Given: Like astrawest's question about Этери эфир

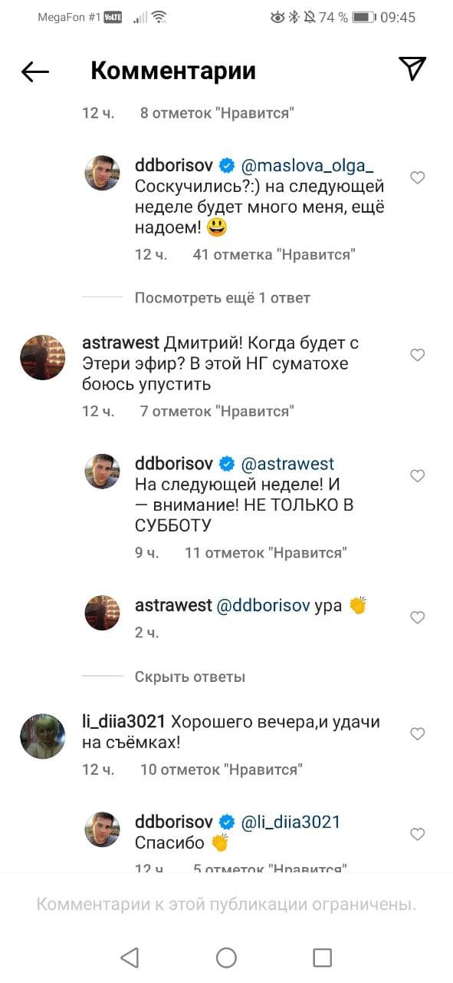Looking at the screenshot, I should coord(417,355).
